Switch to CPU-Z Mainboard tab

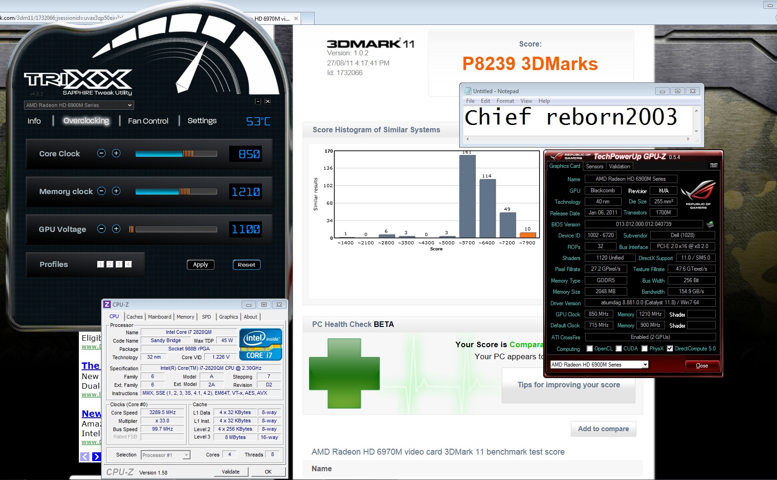pyautogui.click(x=160, y=317)
